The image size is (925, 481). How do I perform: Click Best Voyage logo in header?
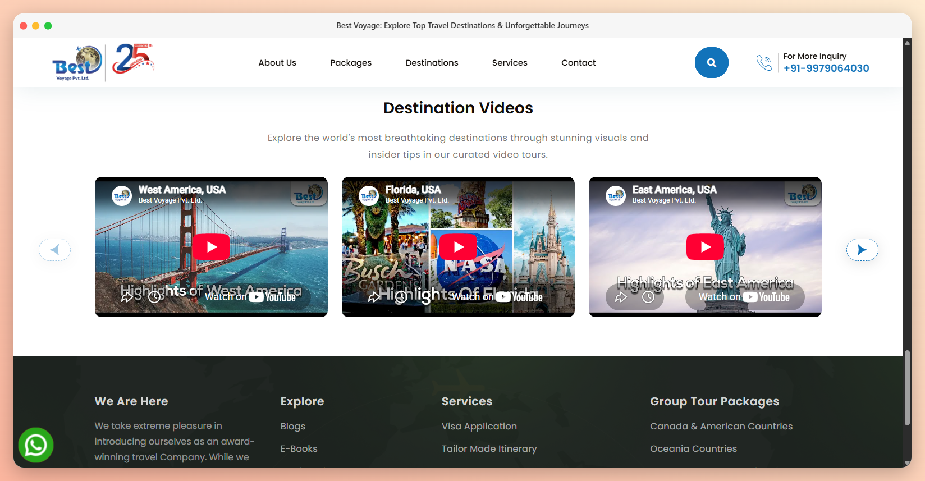point(77,63)
